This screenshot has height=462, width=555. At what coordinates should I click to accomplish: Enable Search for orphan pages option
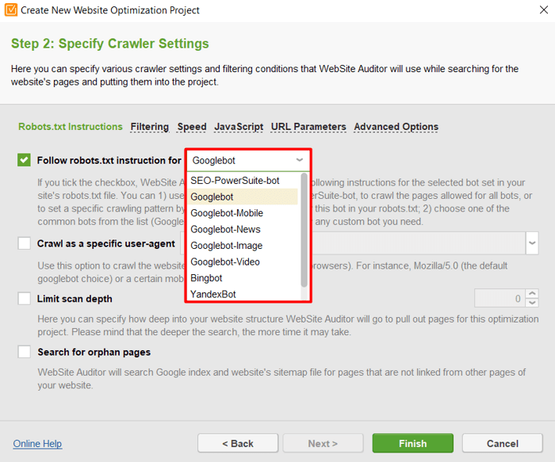tap(24, 352)
